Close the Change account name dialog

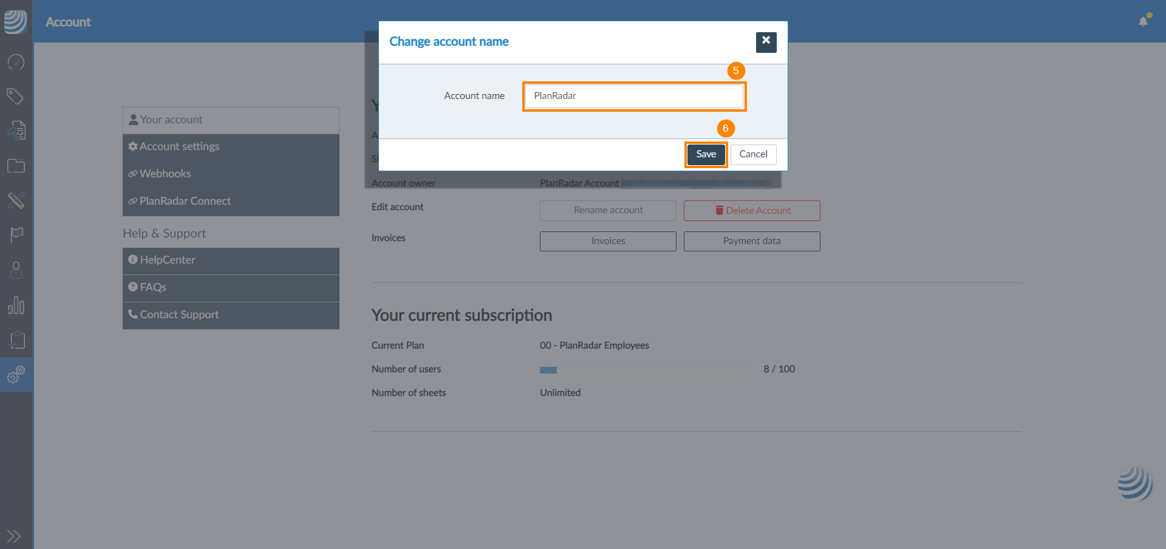(x=766, y=42)
